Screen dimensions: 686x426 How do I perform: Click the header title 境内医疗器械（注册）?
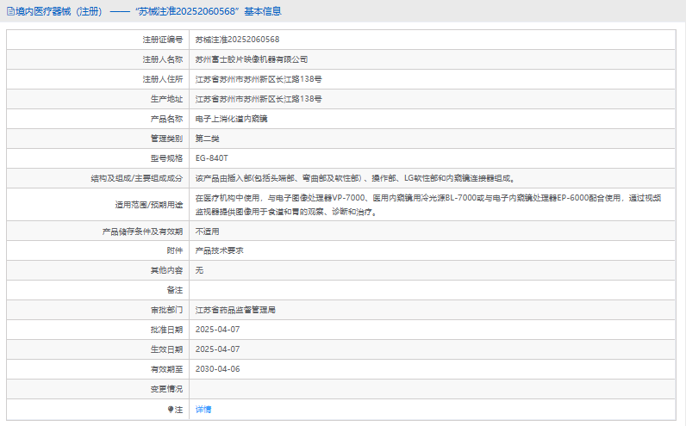pos(59,11)
